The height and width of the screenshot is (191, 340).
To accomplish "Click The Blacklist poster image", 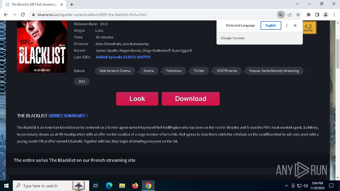I will point(42,46).
